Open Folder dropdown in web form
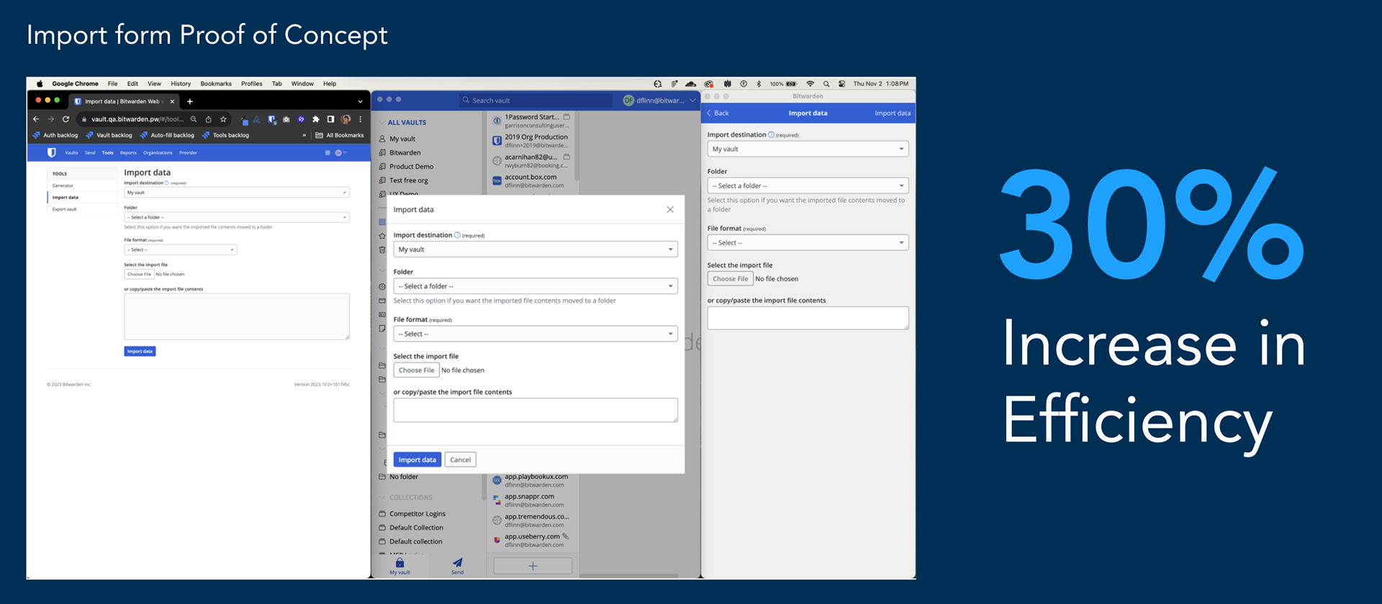Image resolution: width=1382 pixels, height=604 pixels. (x=237, y=217)
